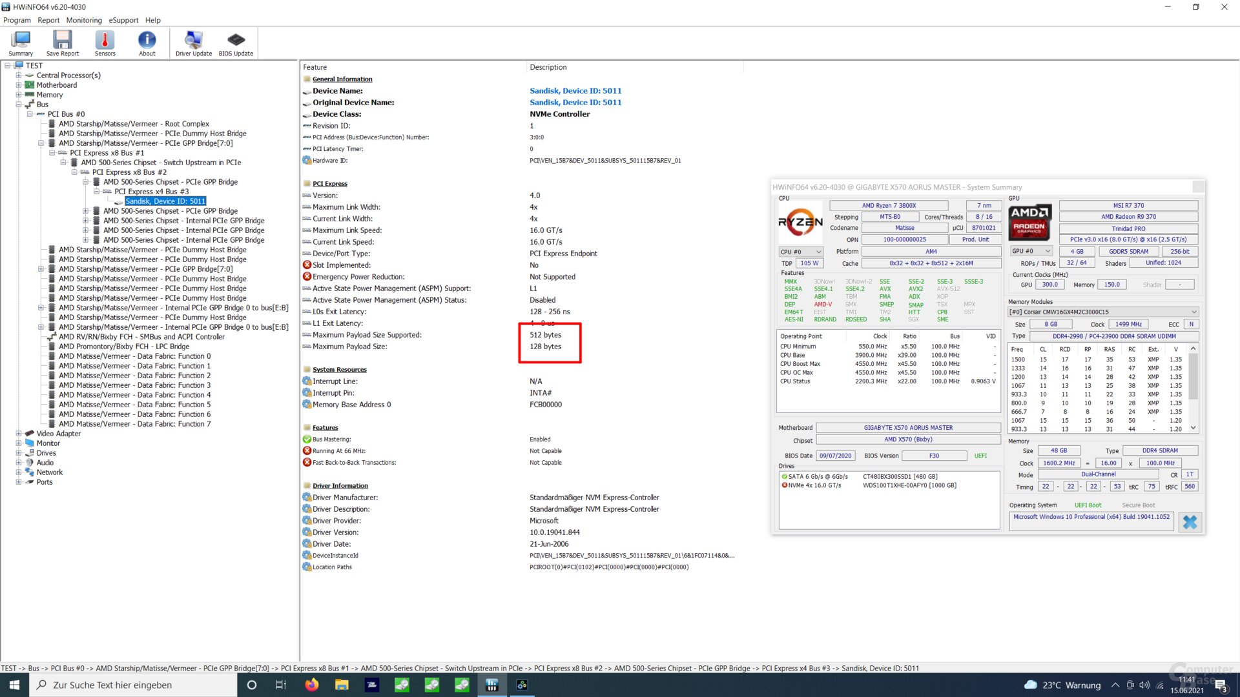1240x697 pixels.
Task: Open Task View from taskbar
Action: 280,685
